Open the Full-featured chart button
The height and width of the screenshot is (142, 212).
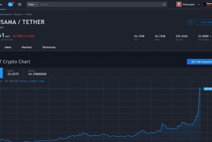[200, 62]
